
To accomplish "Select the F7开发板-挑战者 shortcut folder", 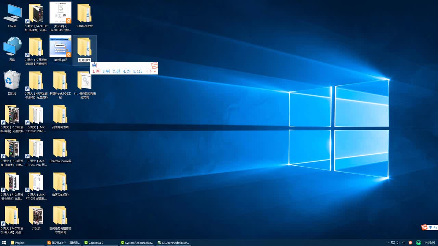I will [x=36, y=51].
